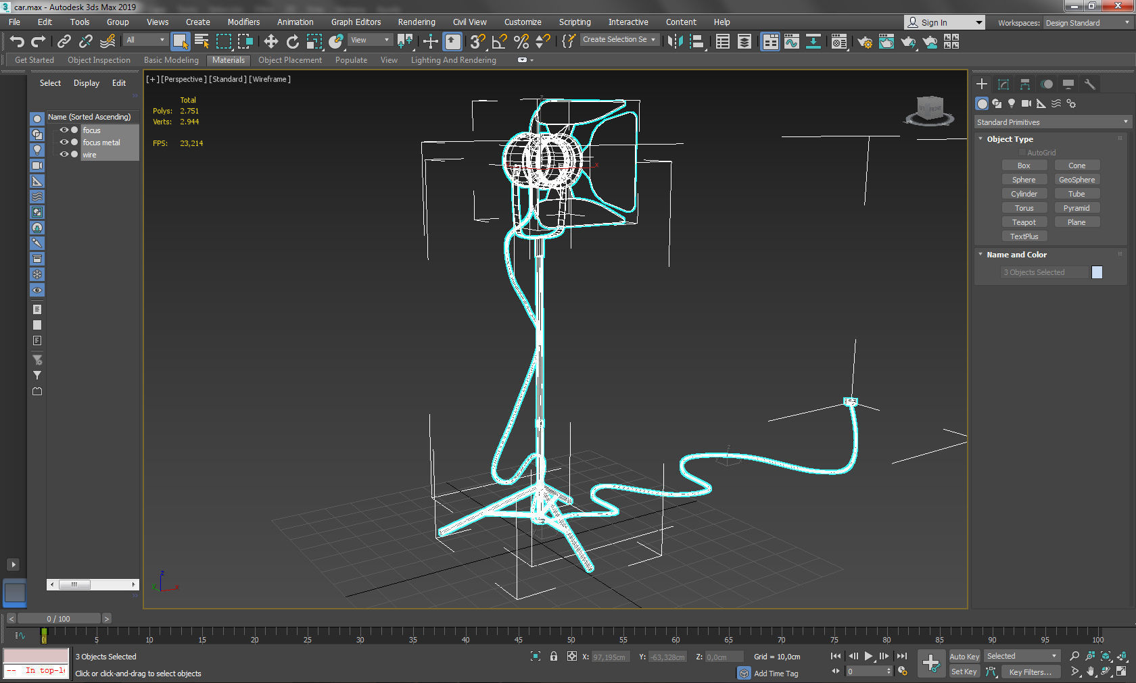Open Select by Name list icon
1136x683 pixels.
click(202, 42)
